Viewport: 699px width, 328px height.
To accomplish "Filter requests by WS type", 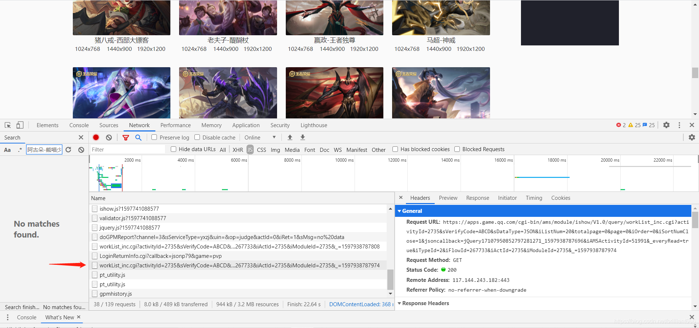I will tap(338, 150).
